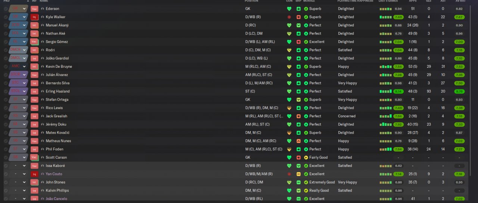Image resolution: width=478 pixels, height=203 pixels.
Task: Click Jack Grealish's last 5 games form bars
Action: coord(385,116)
